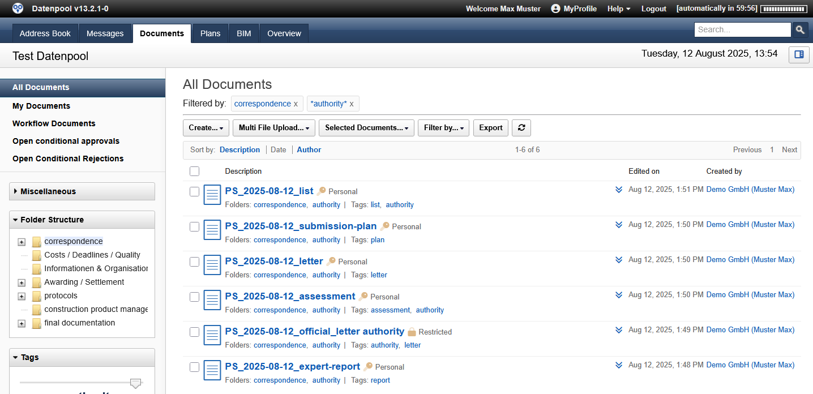Click the correspondence folder icon
Viewport: 813px width, 394px height.
(37, 242)
